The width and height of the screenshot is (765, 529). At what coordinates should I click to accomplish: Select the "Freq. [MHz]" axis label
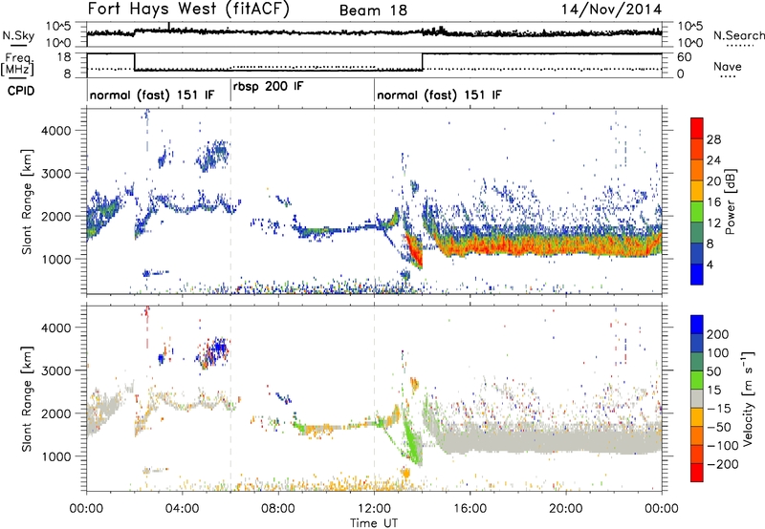[18, 64]
